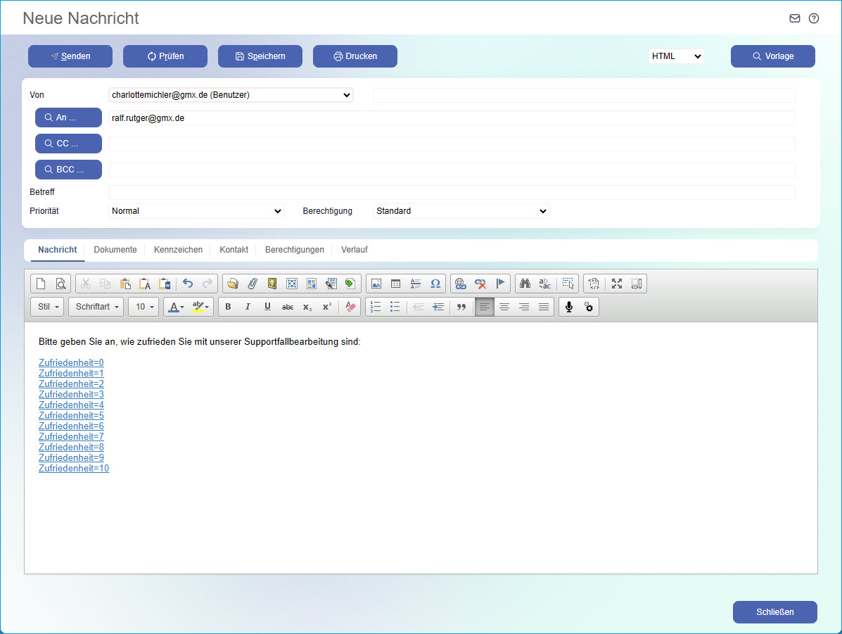Image resolution: width=842 pixels, height=634 pixels.
Task: Click the paste clipboard icon
Action: point(125,284)
